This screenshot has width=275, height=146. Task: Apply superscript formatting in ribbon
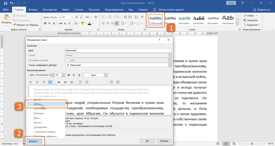click(x=70, y=23)
